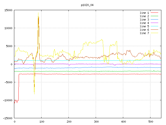Select the 'line 3' legend label

point(144,20)
